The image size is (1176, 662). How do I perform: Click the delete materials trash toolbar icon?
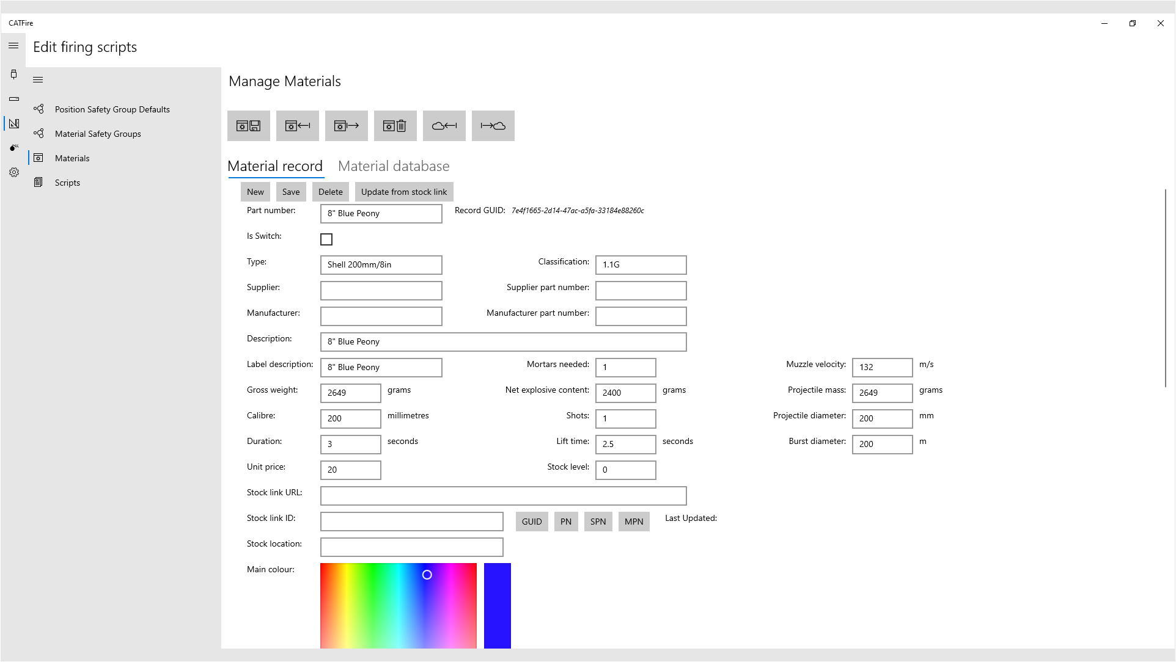(x=395, y=126)
